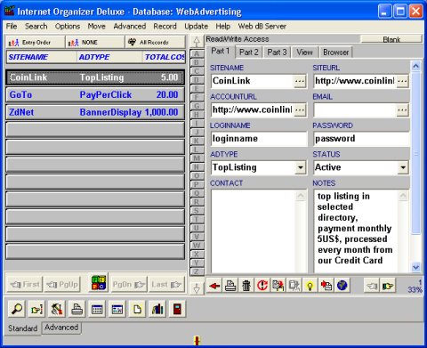Select the GoTo PayPerClick record row
427x348 pixels.
click(95, 95)
